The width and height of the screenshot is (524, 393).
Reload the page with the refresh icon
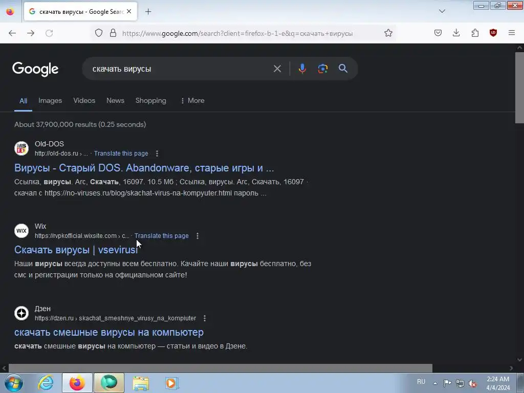click(x=49, y=33)
